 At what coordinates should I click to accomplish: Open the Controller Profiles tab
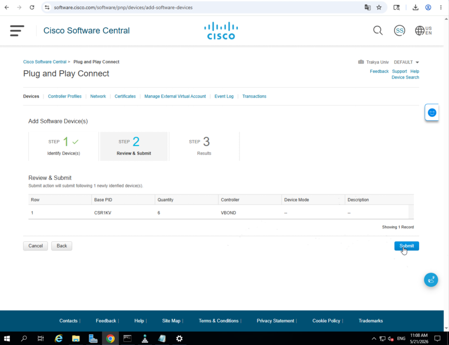pyautogui.click(x=65, y=96)
